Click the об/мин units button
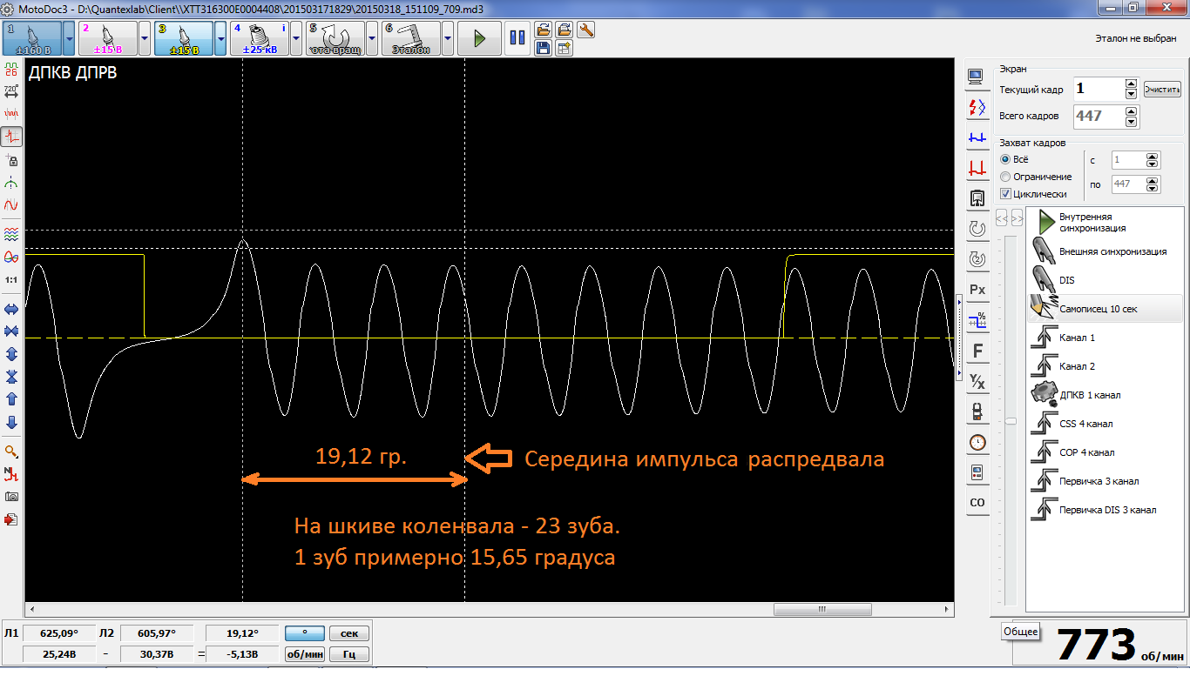The image size is (1190, 696). (x=305, y=654)
